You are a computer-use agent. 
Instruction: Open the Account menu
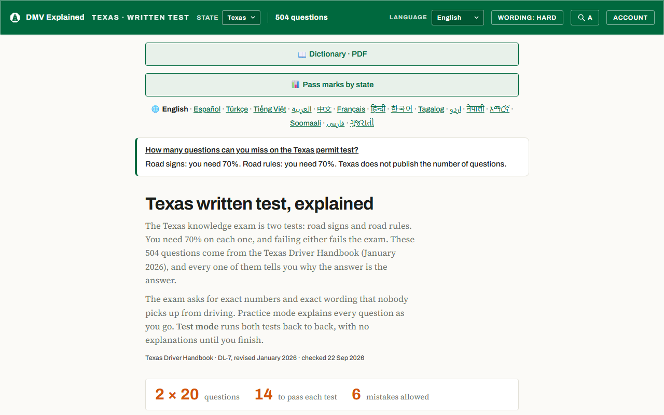click(630, 18)
